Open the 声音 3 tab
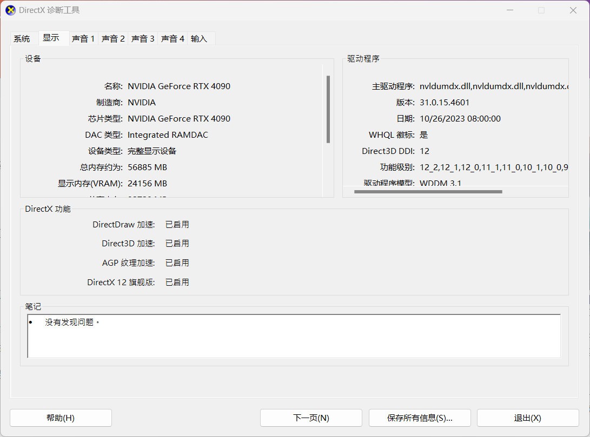590x437 pixels. coord(143,38)
